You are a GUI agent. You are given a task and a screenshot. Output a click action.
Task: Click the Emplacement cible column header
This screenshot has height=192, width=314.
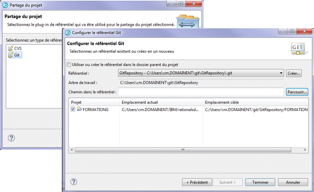[x=255, y=102]
